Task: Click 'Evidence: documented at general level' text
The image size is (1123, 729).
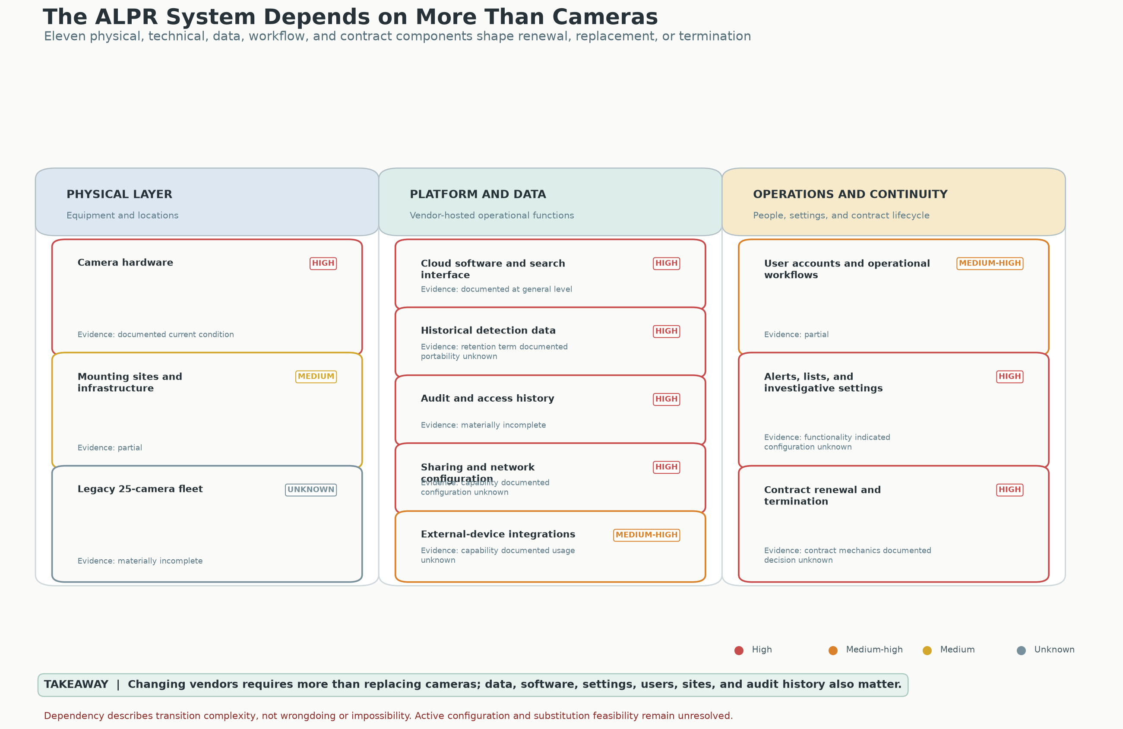Action: [497, 289]
